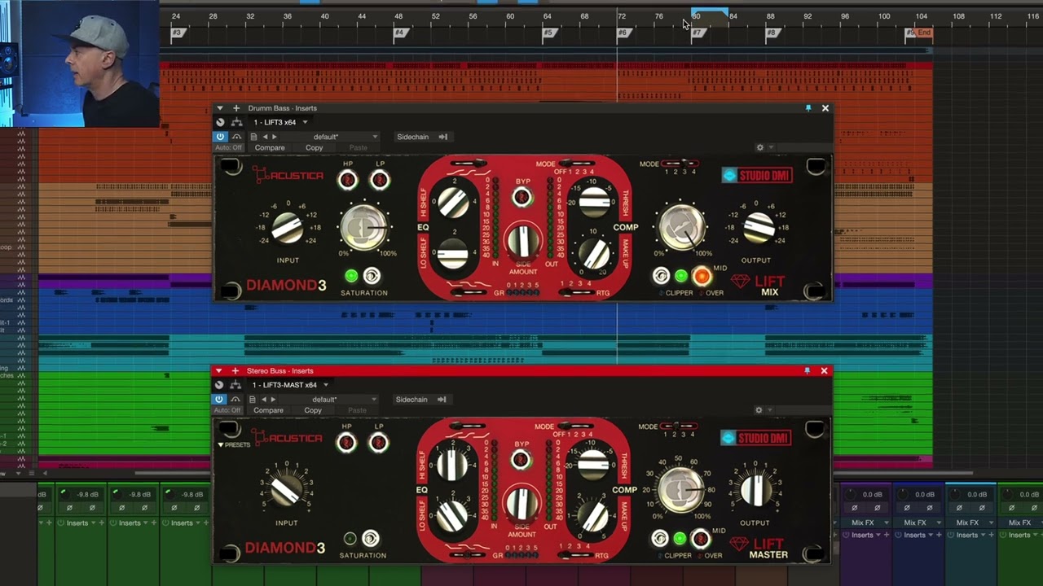Image resolution: width=1043 pixels, height=586 pixels.
Task: Click the End marker on timeline
Action: pos(923,33)
